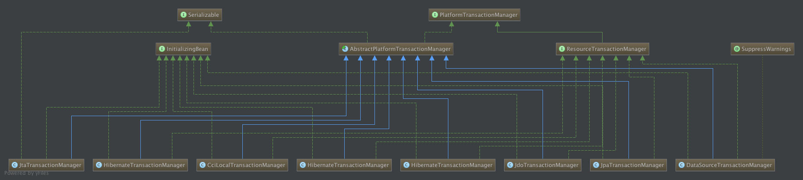Select the CciLocalTransactionManager label text
Viewport: 803px width, 180px height.
(246, 165)
